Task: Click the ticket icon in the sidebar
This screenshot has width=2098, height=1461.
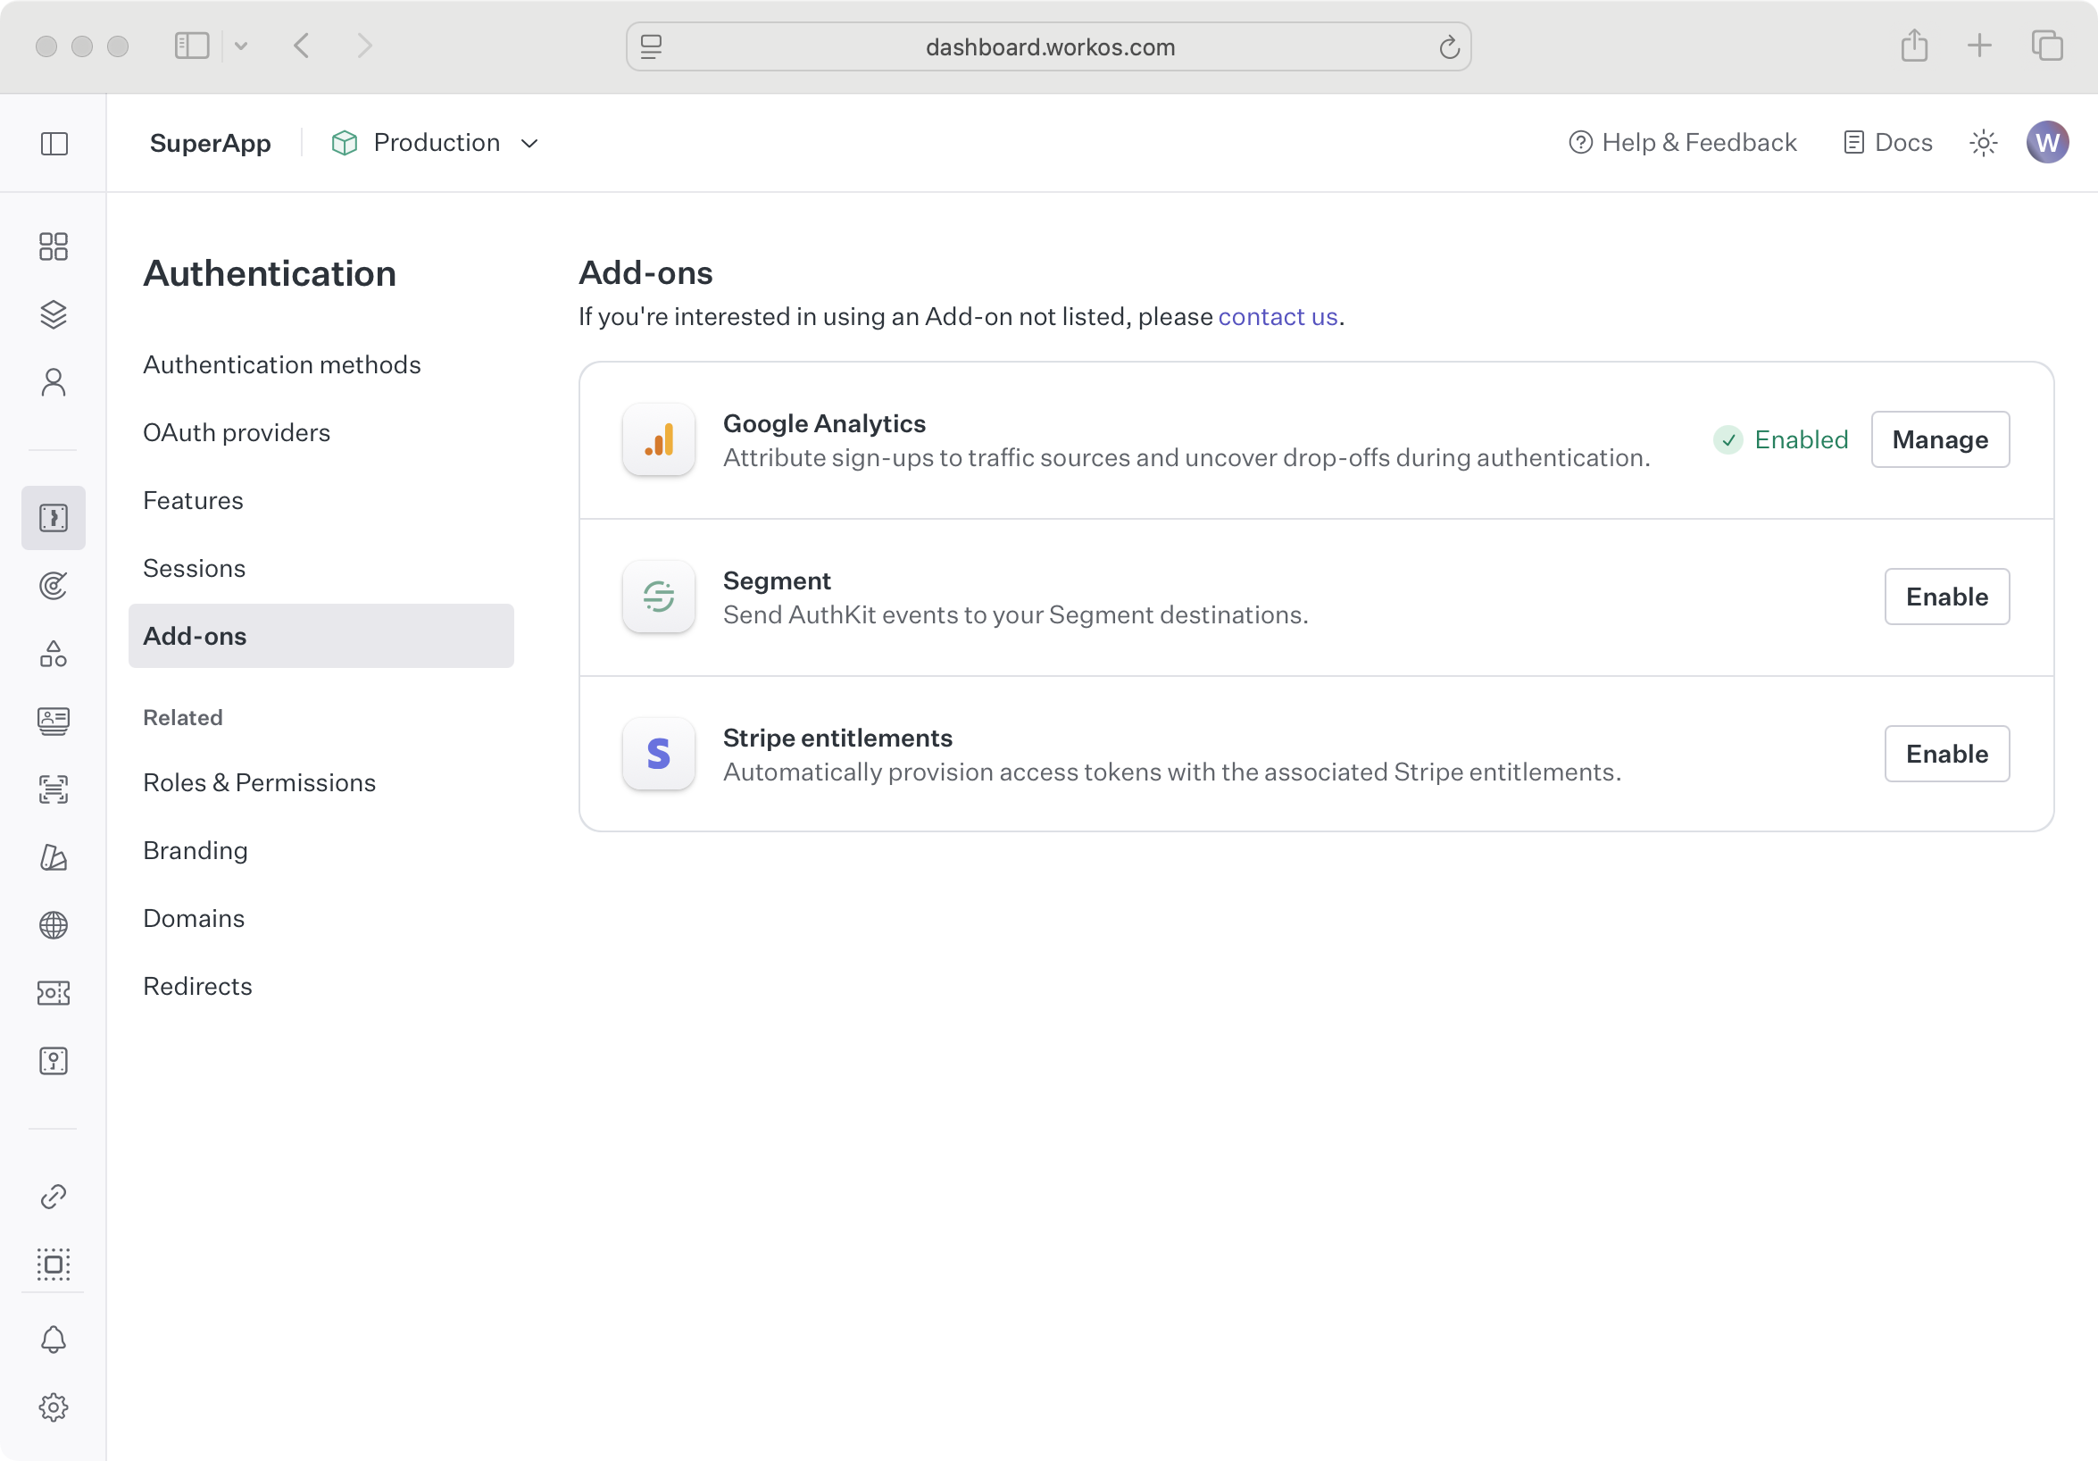Action: tap(53, 993)
